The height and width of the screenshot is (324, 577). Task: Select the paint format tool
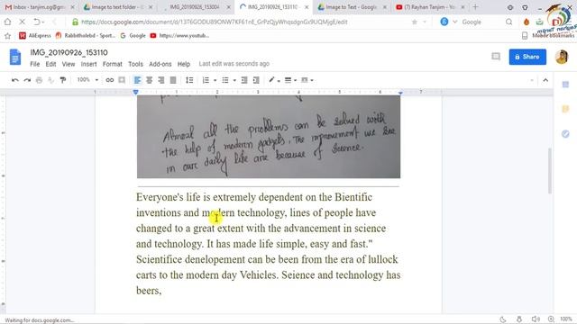point(63,80)
